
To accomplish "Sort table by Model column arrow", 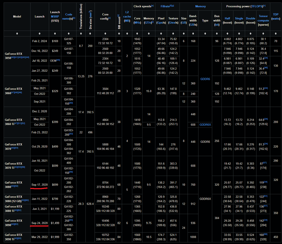I will tap(17, 34).
